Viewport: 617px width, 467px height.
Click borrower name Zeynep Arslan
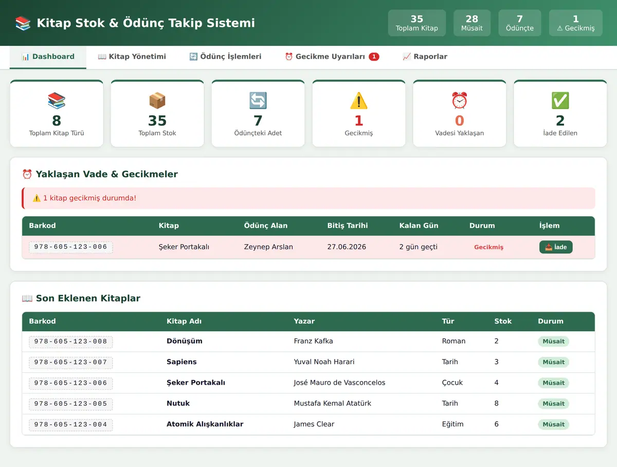(268, 247)
